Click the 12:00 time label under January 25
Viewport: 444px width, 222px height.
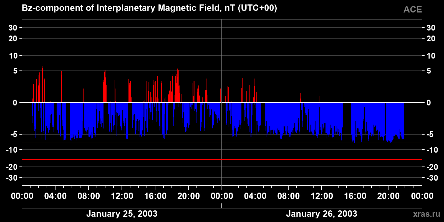122,196
